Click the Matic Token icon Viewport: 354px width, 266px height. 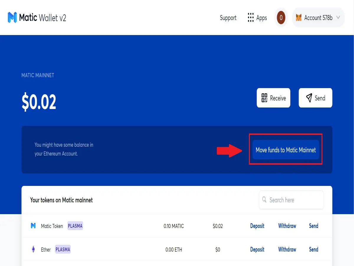click(x=33, y=226)
